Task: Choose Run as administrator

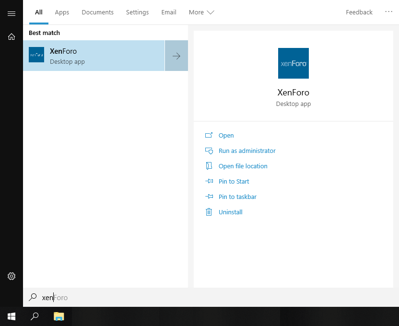Action: click(247, 151)
